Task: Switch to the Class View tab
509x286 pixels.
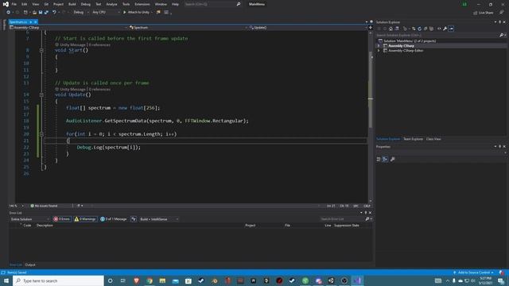Action: (x=433, y=139)
